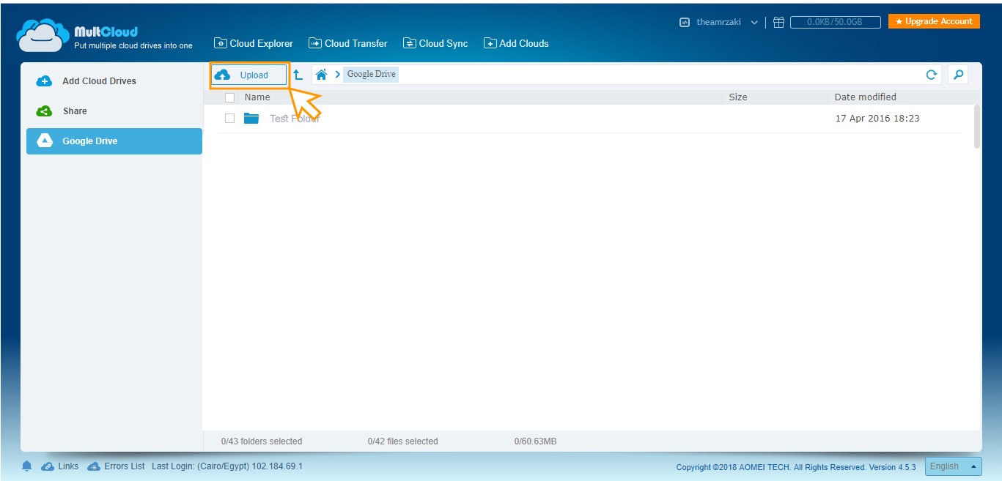Open the English language dropdown

point(953,466)
